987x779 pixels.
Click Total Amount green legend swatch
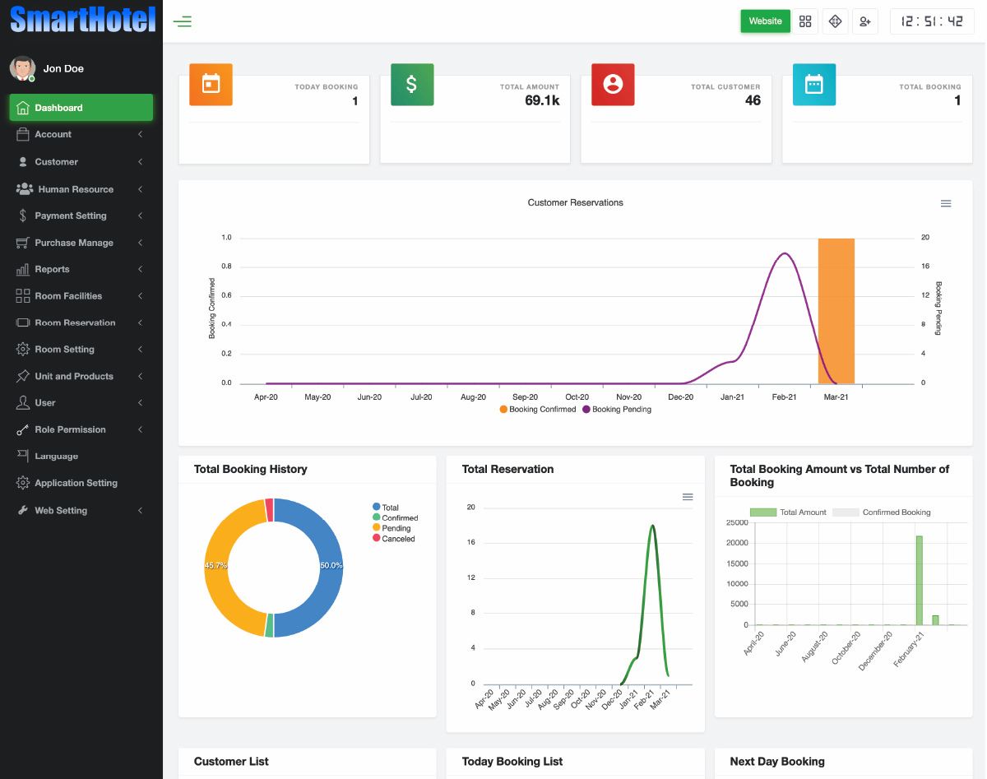762,512
